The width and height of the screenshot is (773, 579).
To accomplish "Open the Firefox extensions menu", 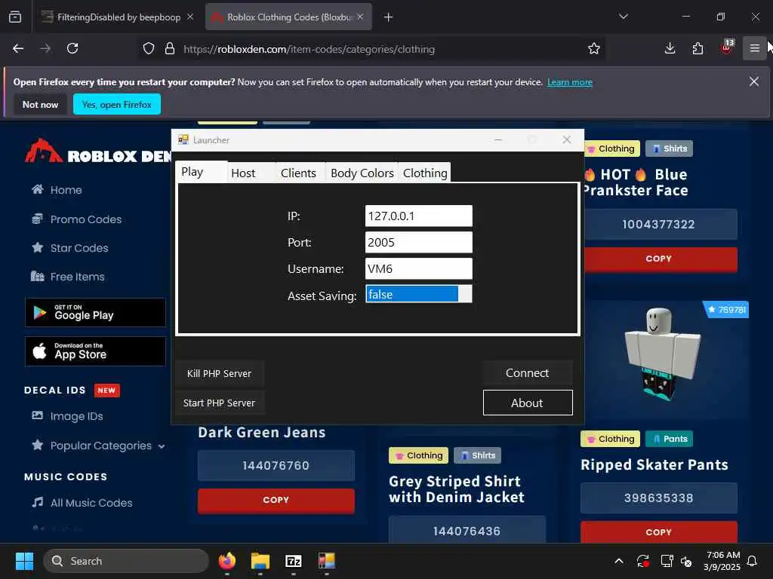I will coord(698,48).
